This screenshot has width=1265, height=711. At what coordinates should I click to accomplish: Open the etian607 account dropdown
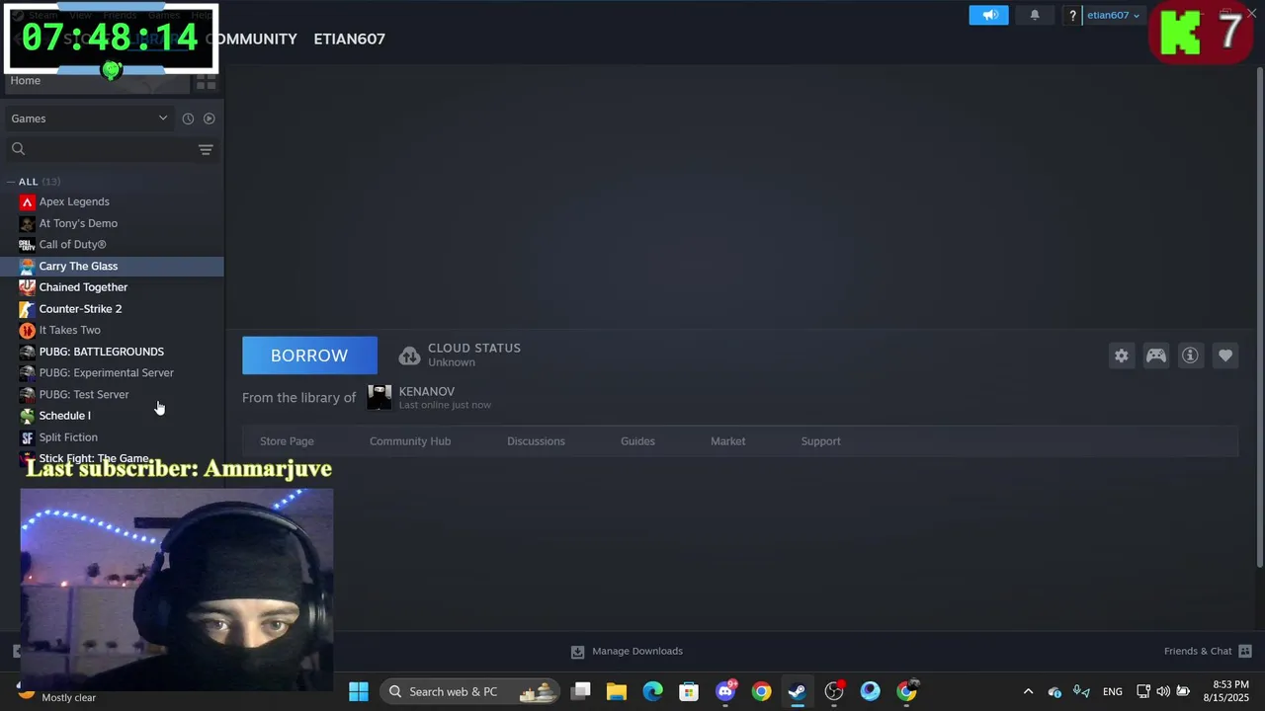[x=1113, y=15]
